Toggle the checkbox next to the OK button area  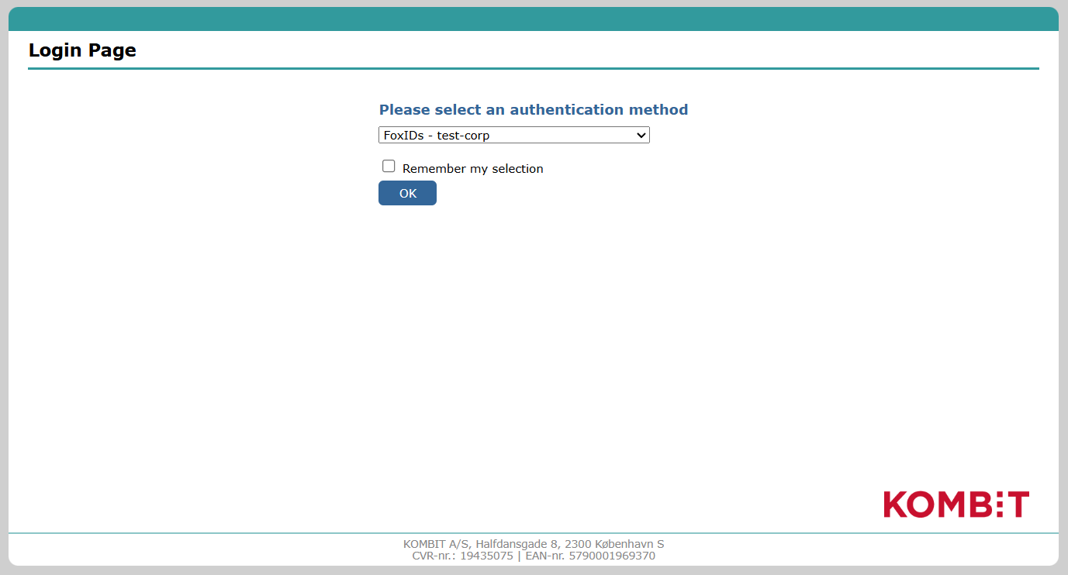pyautogui.click(x=389, y=166)
